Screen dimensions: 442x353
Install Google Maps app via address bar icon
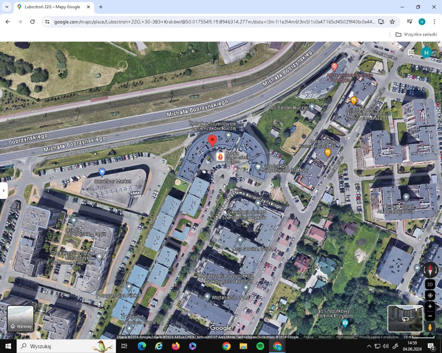pos(381,22)
